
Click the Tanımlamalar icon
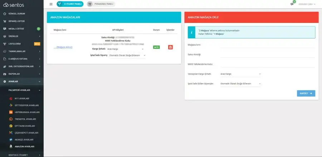point(5,51)
